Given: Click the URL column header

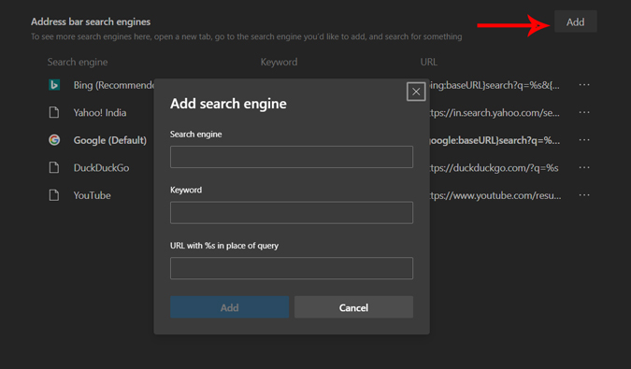Looking at the screenshot, I should tap(428, 62).
